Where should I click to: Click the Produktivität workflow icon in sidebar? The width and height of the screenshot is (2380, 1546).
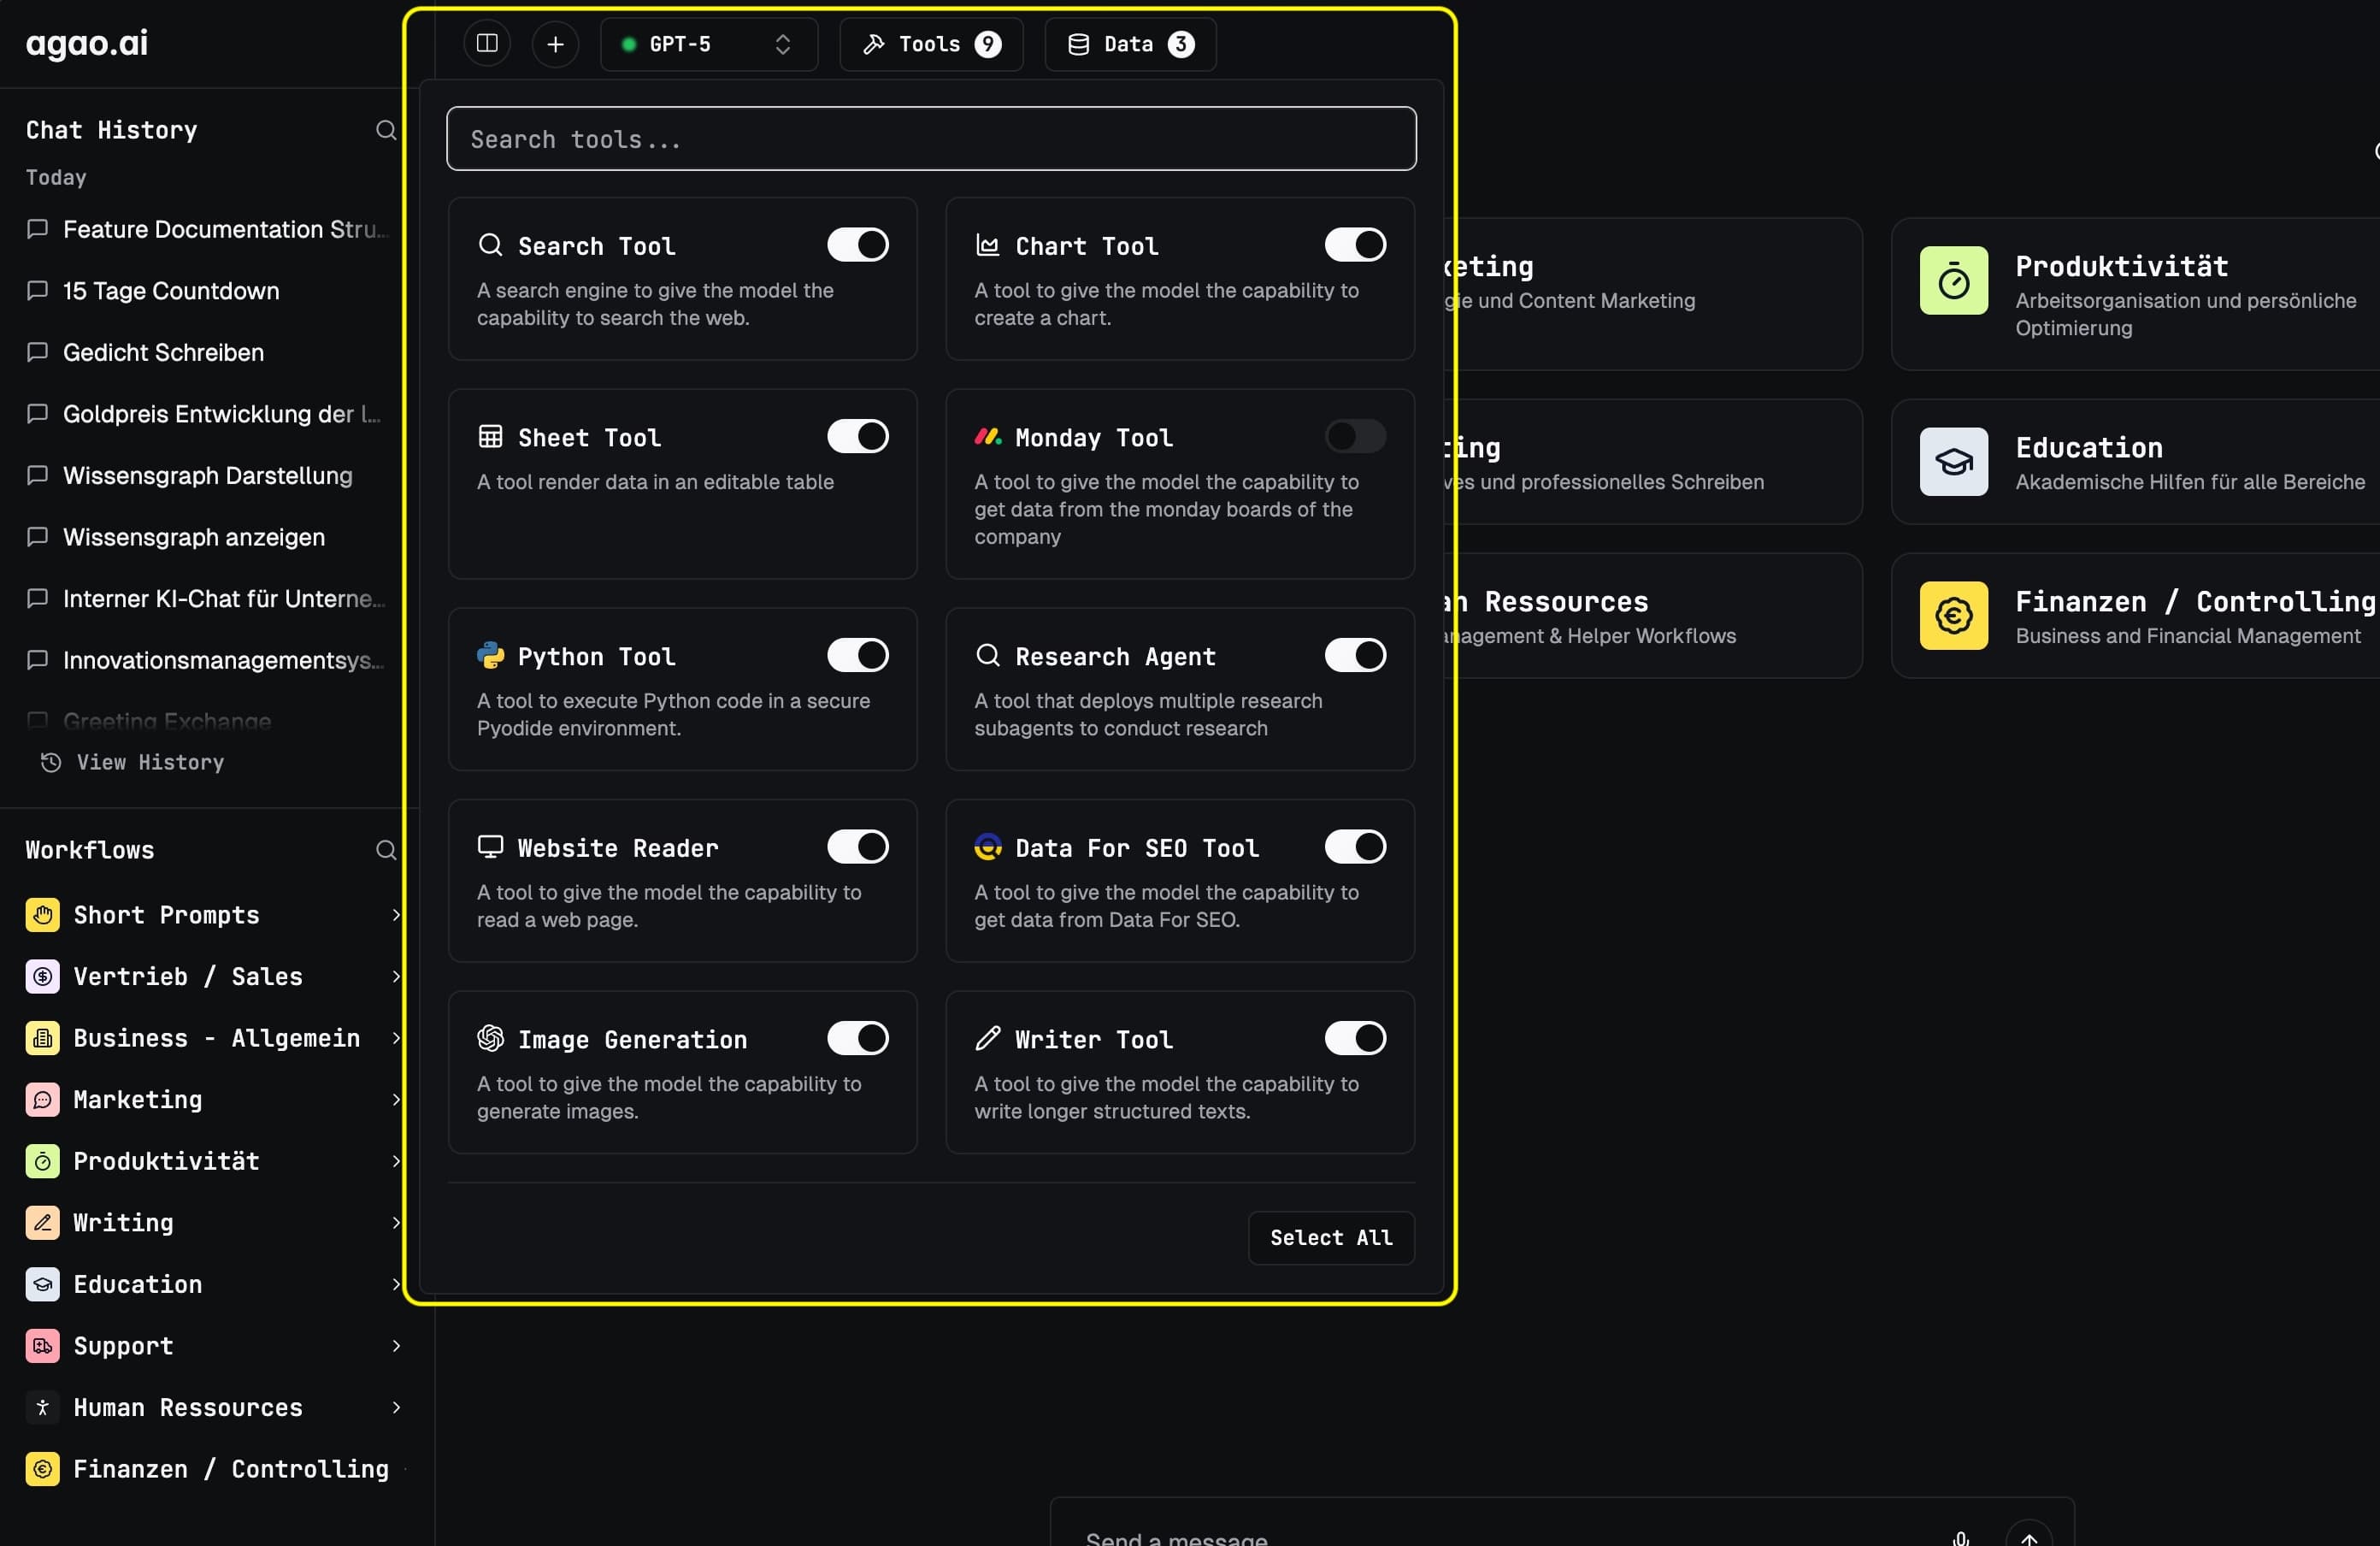click(42, 1161)
